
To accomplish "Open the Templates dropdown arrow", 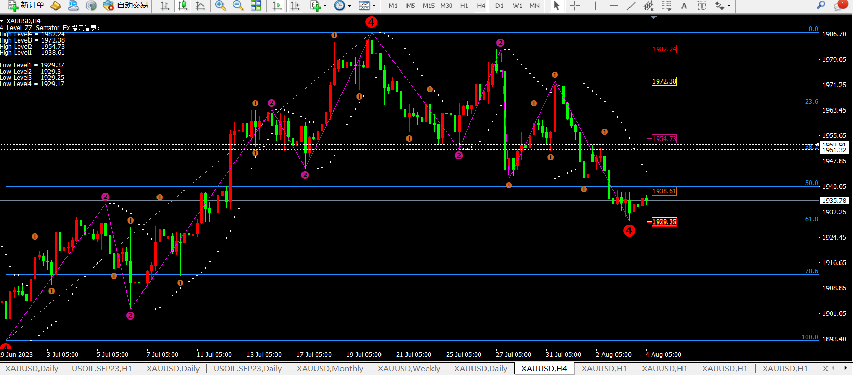I will point(374,6).
